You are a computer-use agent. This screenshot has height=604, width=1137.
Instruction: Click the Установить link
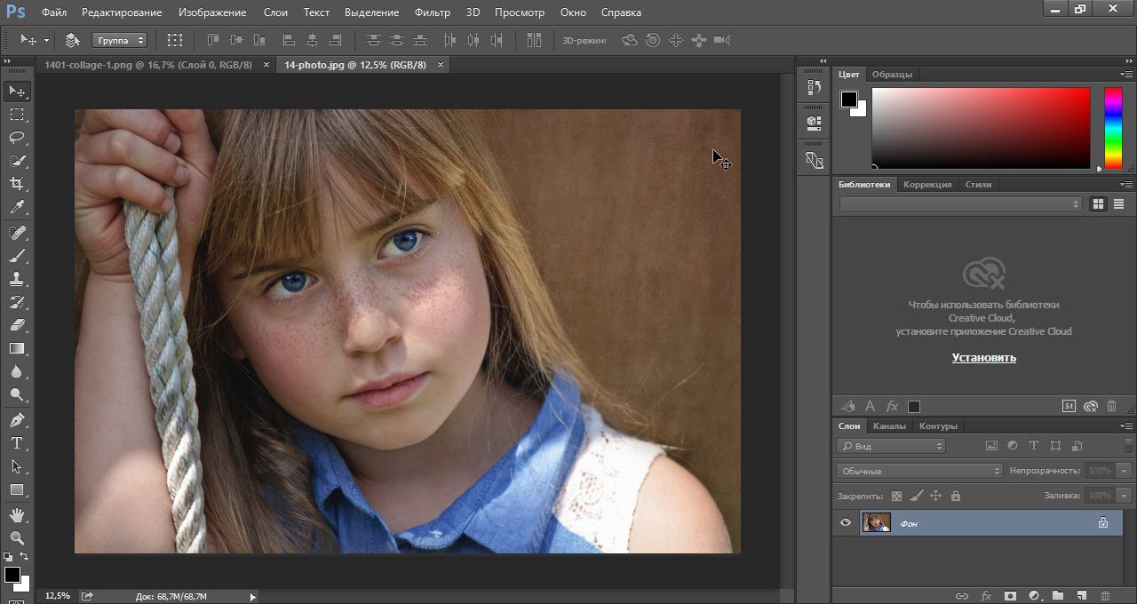click(x=983, y=358)
